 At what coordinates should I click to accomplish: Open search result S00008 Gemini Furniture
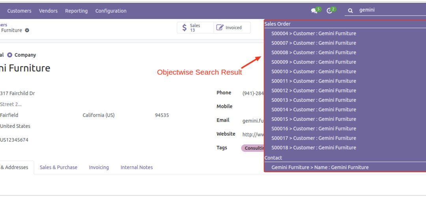coord(314,53)
